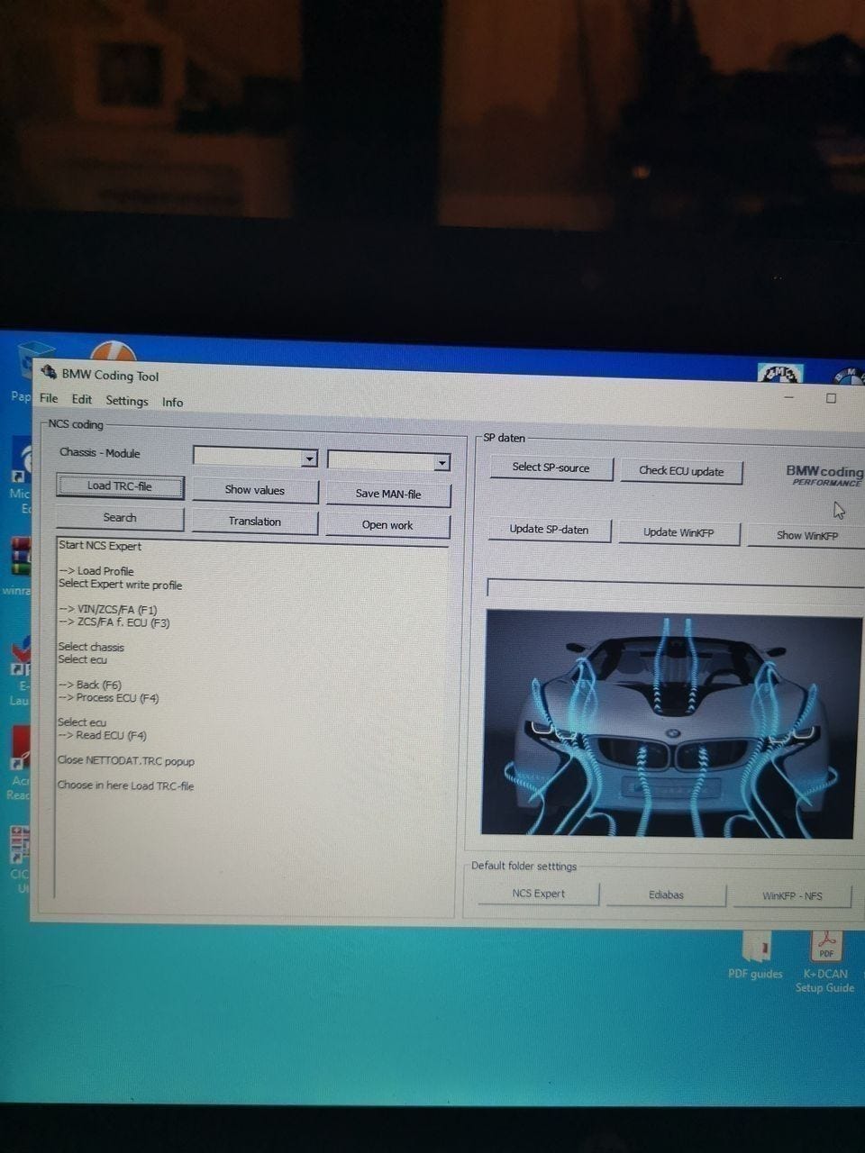Screen dimensions: 865x1153
Task: Click the Search button
Action: coord(120,518)
